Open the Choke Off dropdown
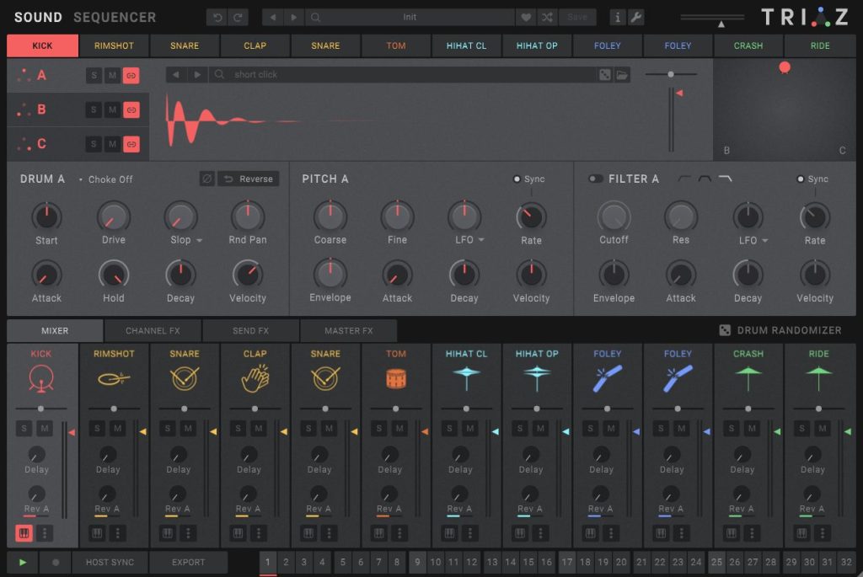863x577 pixels. [105, 179]
